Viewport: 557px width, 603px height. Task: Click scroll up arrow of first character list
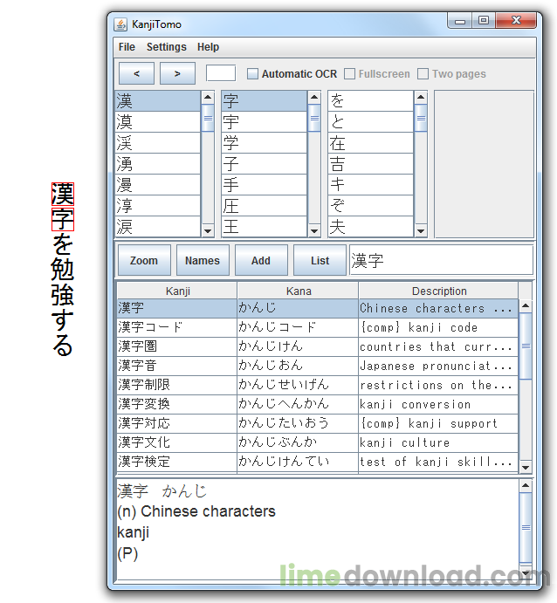(208, 97)
